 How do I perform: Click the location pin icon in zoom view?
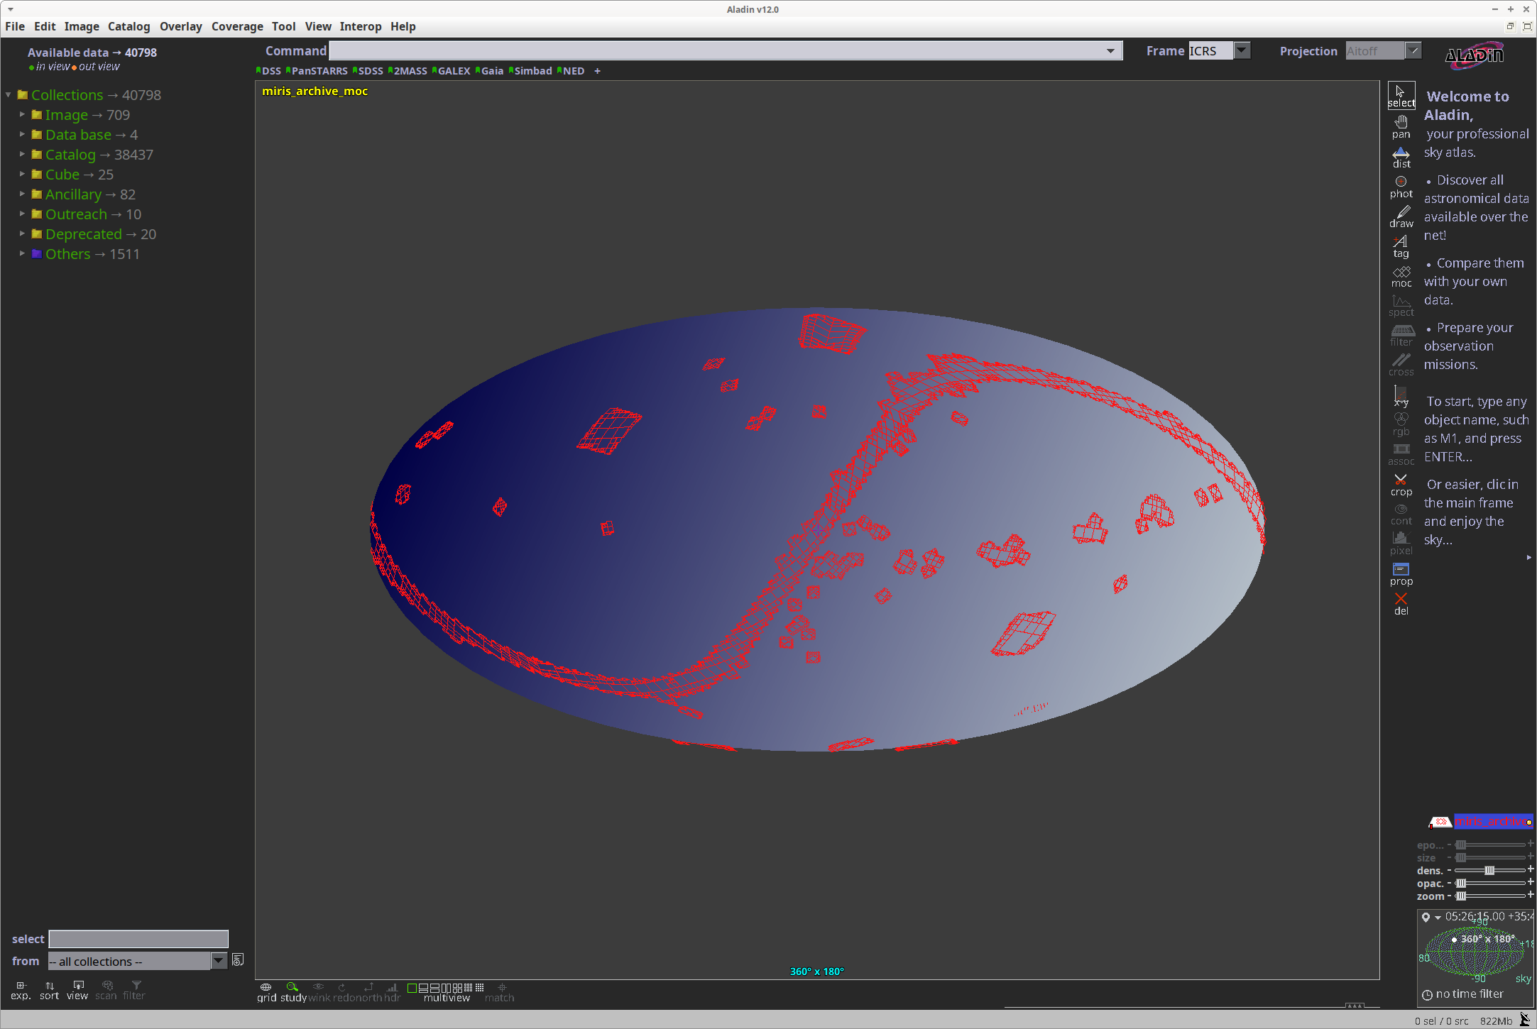tap(1426, 917)
